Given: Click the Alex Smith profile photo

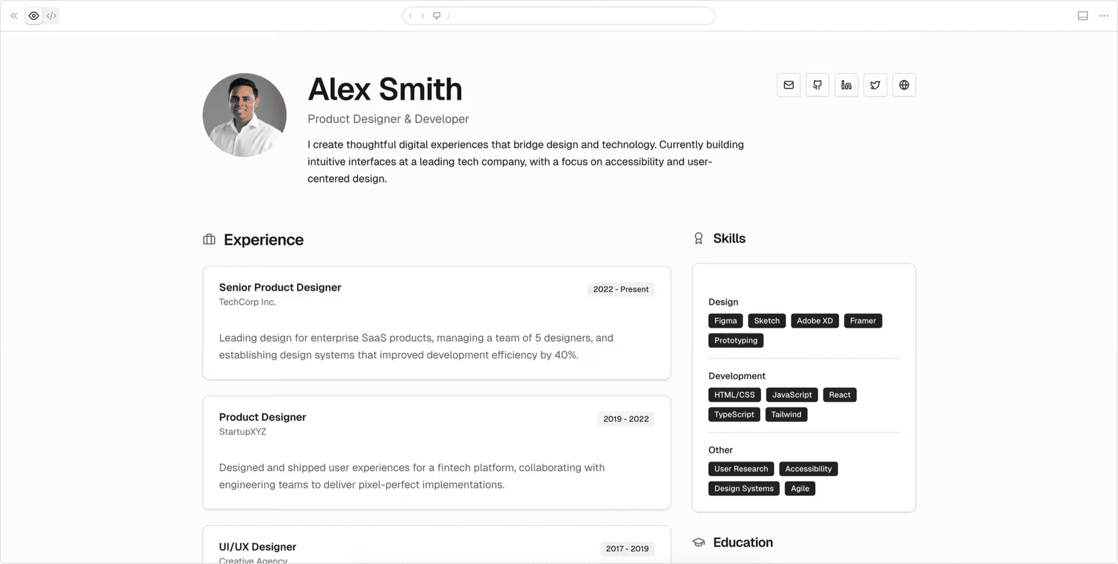Looking at the screenshot, I should click(245, 115).
